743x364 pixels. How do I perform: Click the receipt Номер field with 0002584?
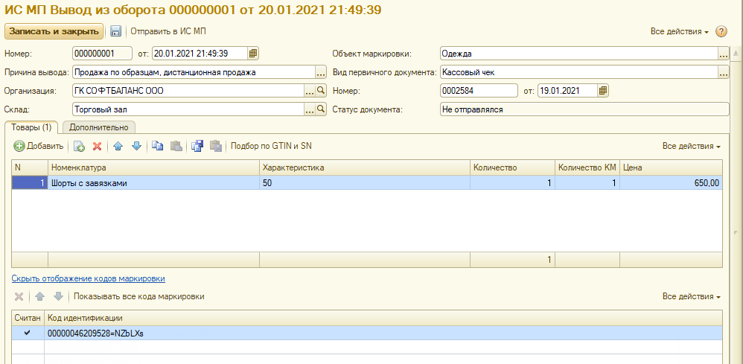click(478, 91)
